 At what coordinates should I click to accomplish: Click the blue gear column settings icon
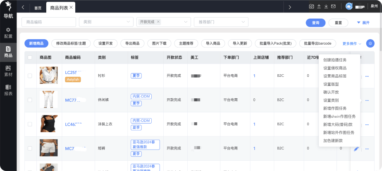coord(370,43)
